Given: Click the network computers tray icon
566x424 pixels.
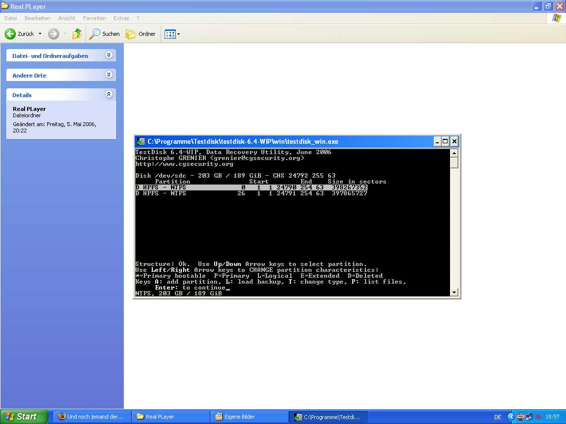Looking at the screenshot, I should pos(529,417).
